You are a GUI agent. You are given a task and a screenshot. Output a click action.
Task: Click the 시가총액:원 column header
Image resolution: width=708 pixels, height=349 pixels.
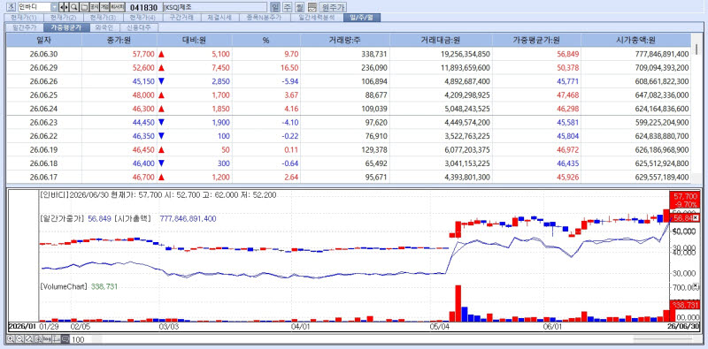tap(635, 40)
